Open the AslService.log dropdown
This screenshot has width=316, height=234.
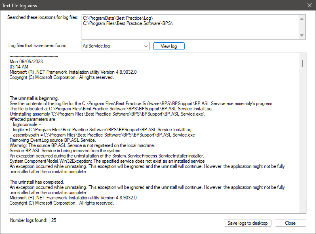coord(116,46)
